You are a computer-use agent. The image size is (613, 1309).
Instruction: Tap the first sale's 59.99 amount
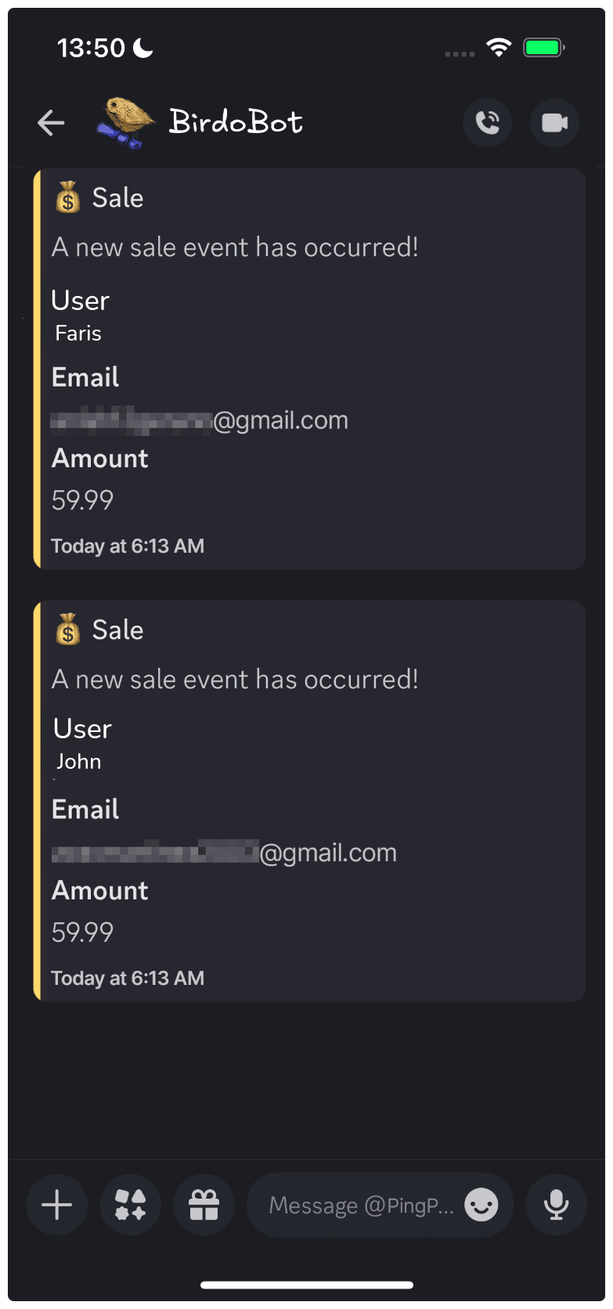click(82, 500)
